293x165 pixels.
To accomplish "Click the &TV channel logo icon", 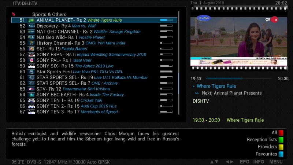I will 31,89.
